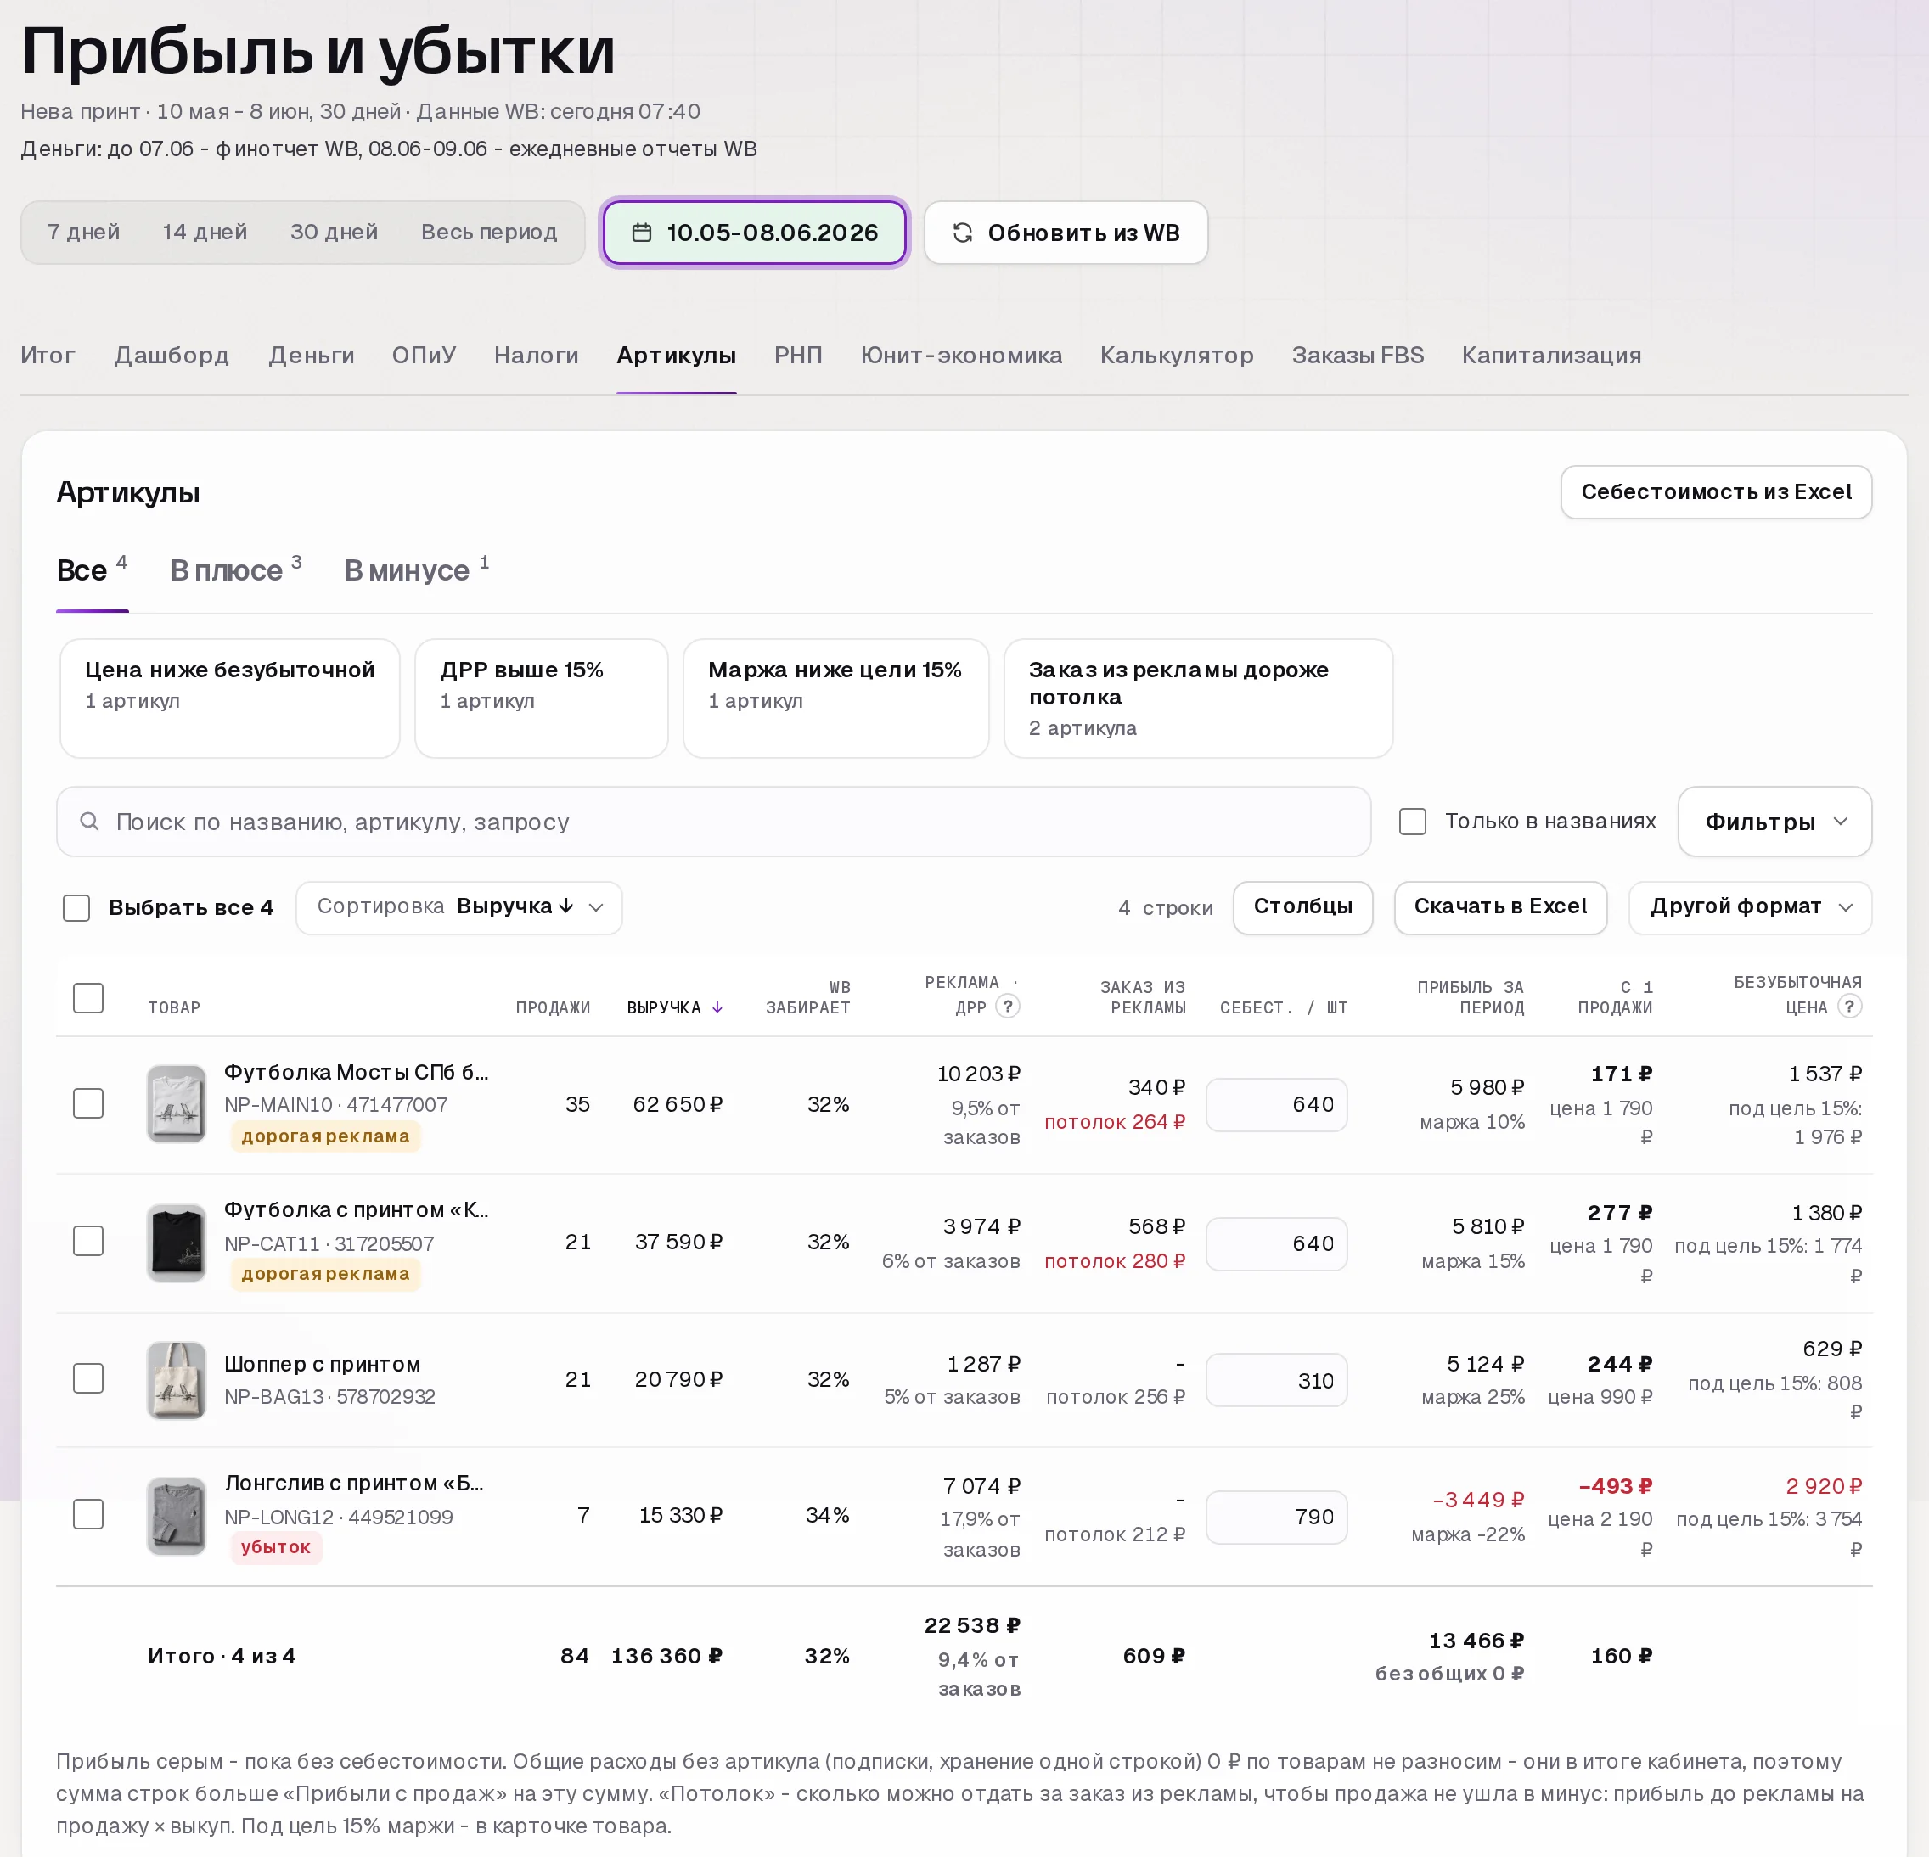The height and width of the screenshot is (1857, 1929).
Task: Open the Сортировка Выручка dropdown
Action: (458, 907)
